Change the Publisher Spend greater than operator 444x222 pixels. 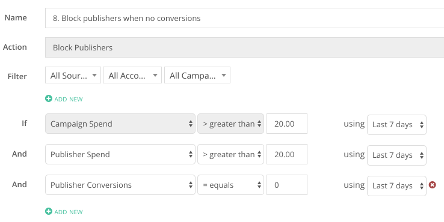click(x=231, y=154)
